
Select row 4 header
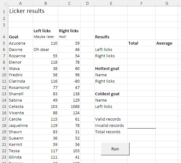(x=4, y=34)
